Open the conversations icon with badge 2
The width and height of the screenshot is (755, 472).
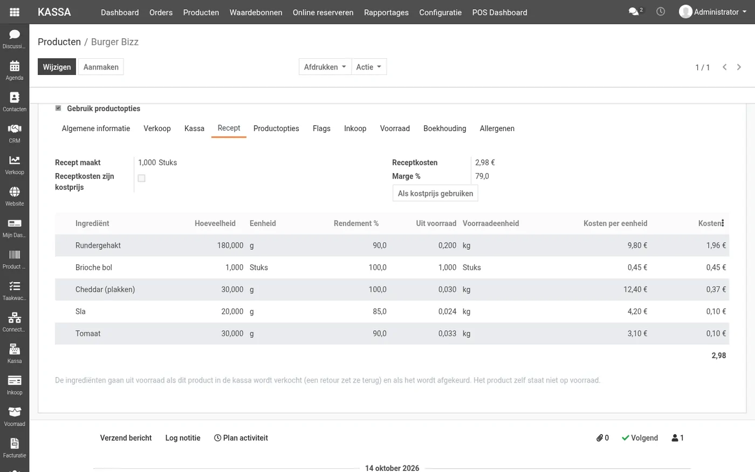[636, 11]
